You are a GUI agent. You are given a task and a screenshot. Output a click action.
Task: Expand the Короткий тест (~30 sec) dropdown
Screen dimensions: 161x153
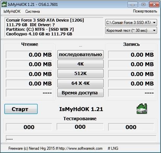click(x=131, y=30)
